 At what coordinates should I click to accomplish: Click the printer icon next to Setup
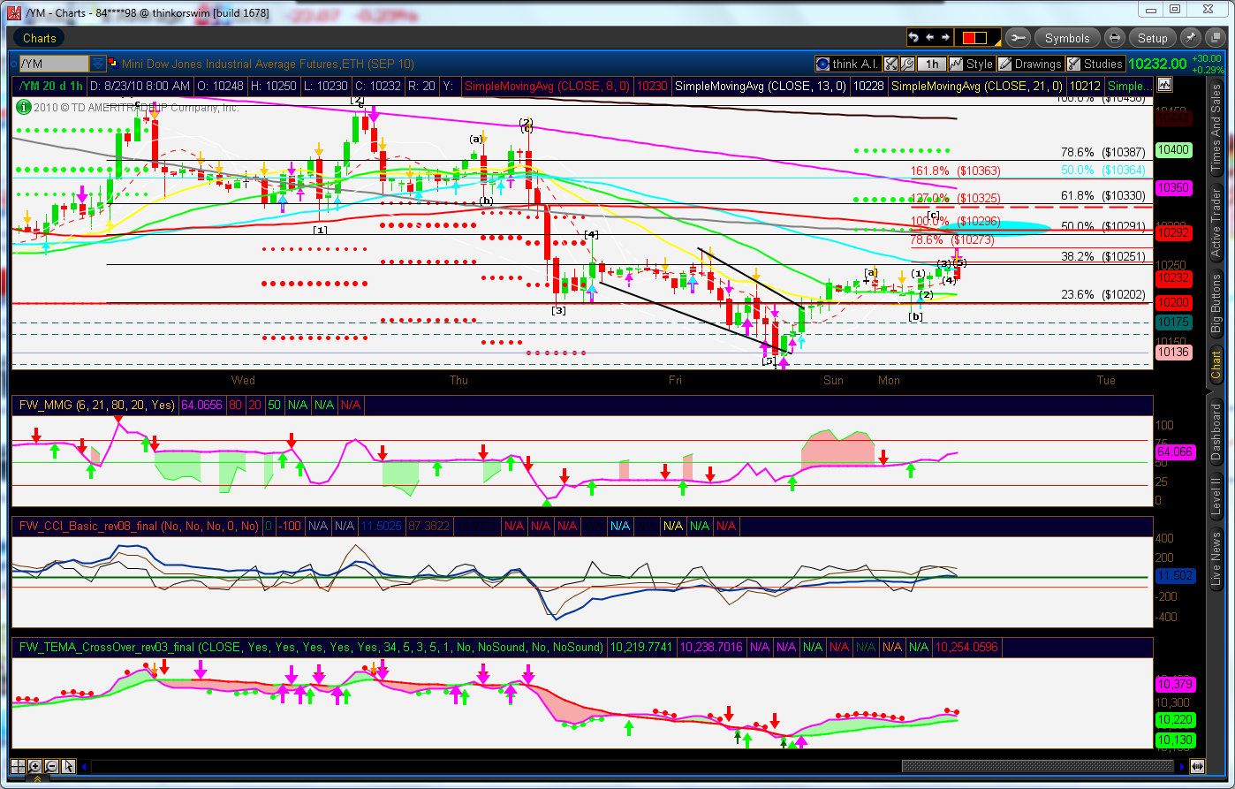[1115, 38]
